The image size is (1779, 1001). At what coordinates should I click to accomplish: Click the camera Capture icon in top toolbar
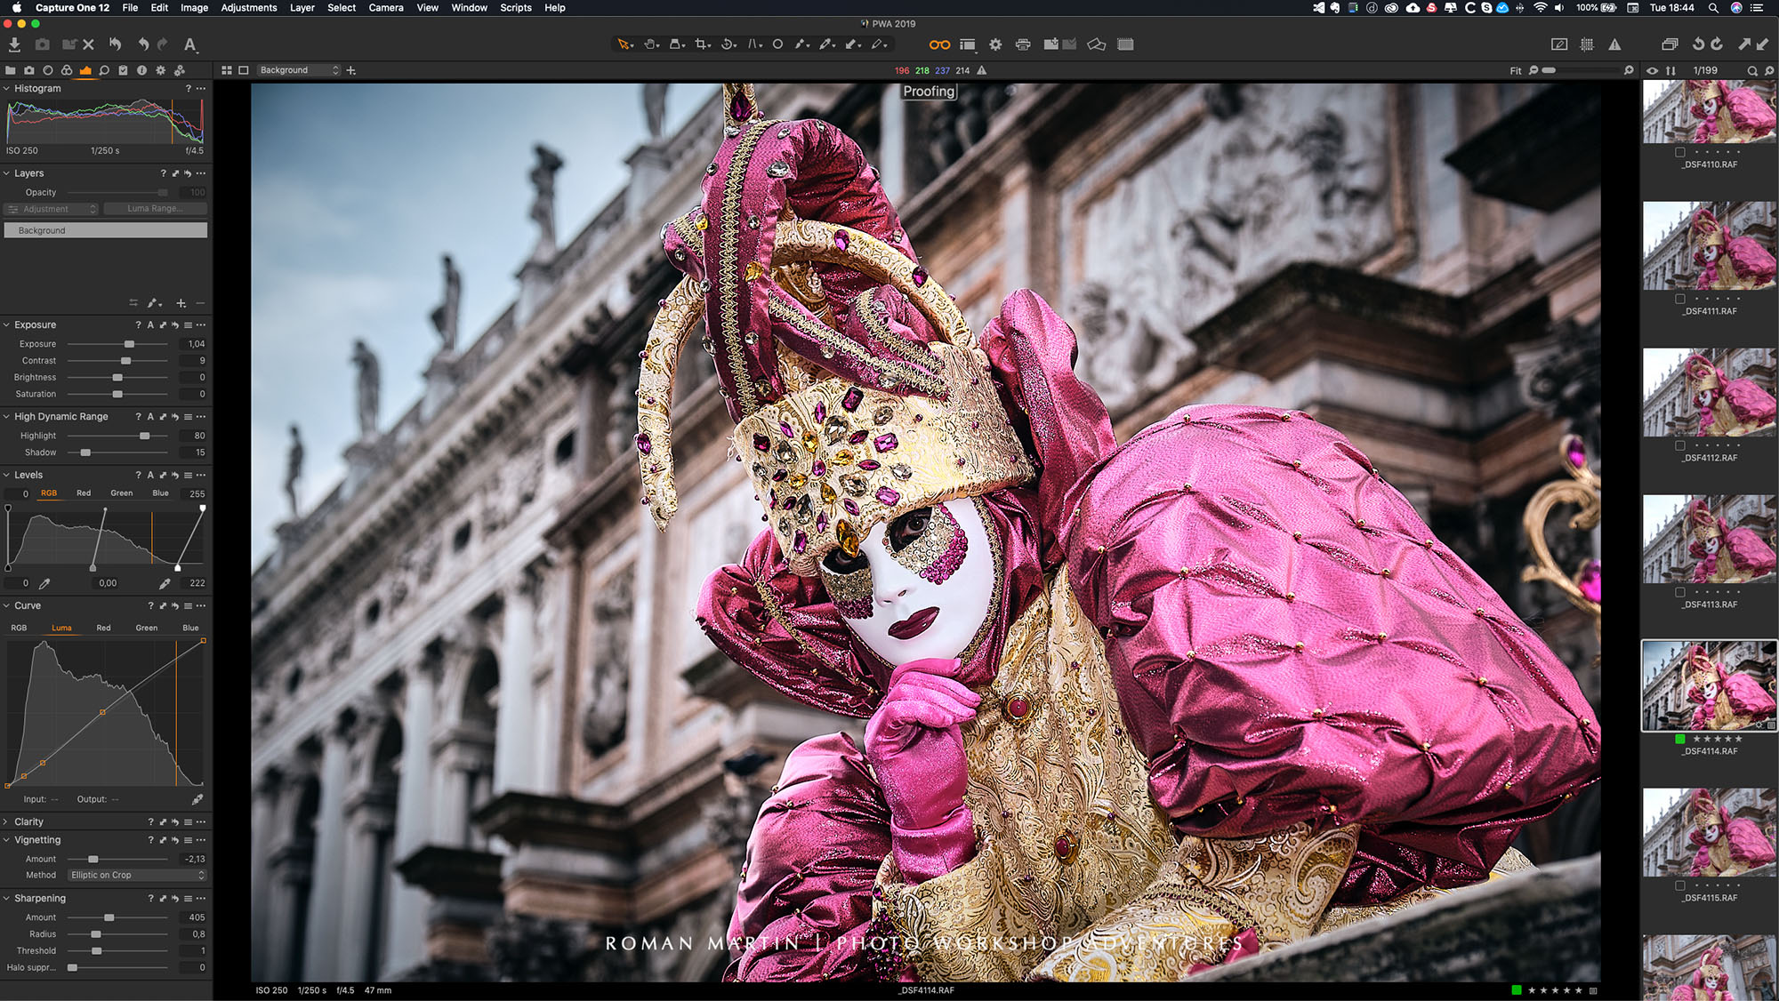pyautogui.click(x=42, y=44)
